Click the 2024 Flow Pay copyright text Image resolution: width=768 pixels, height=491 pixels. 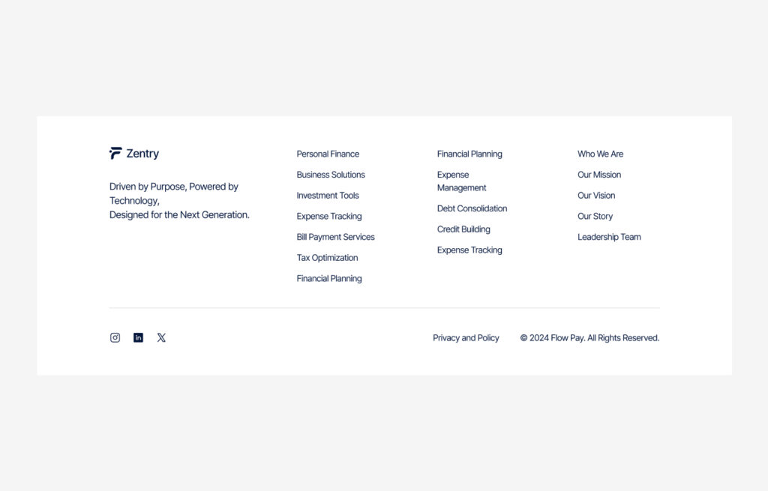[x=589, y=338]
